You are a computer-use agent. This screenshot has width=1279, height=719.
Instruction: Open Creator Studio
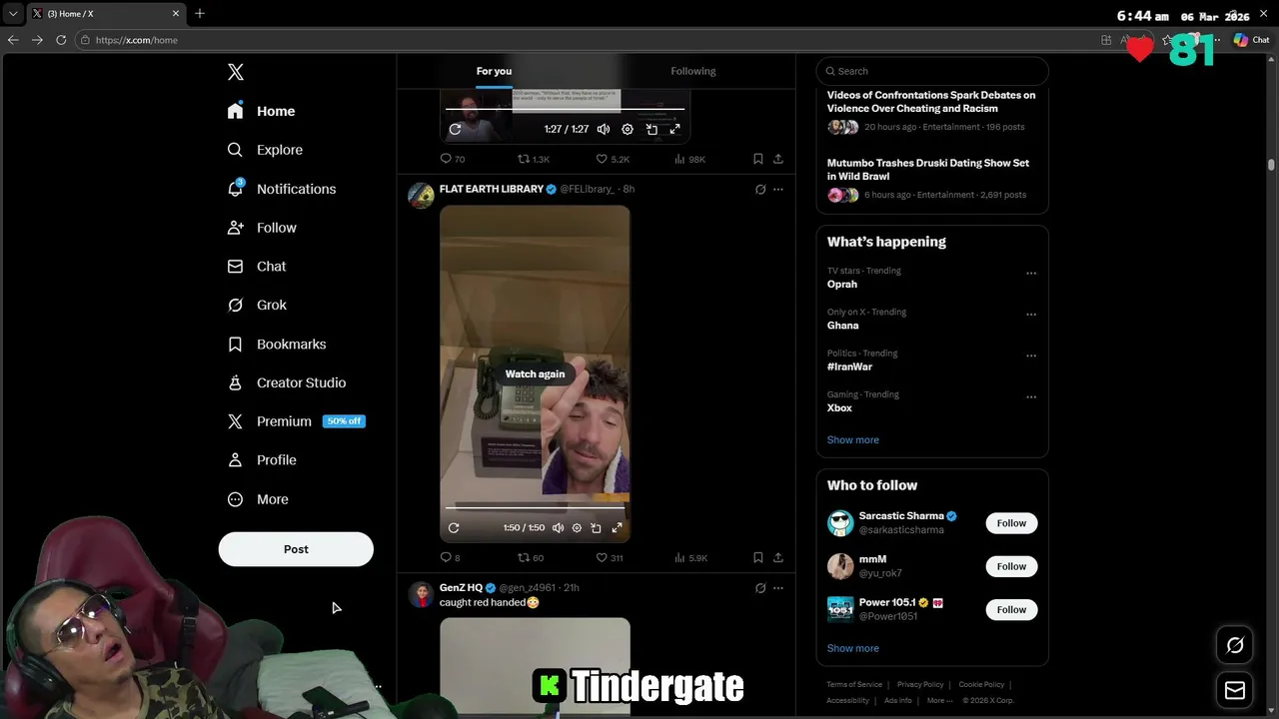287,382
